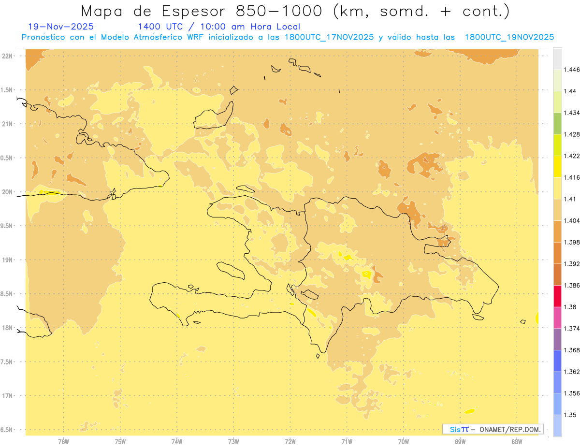
Task: Click the '72W' longitude label
Action: tap(290, 442)
